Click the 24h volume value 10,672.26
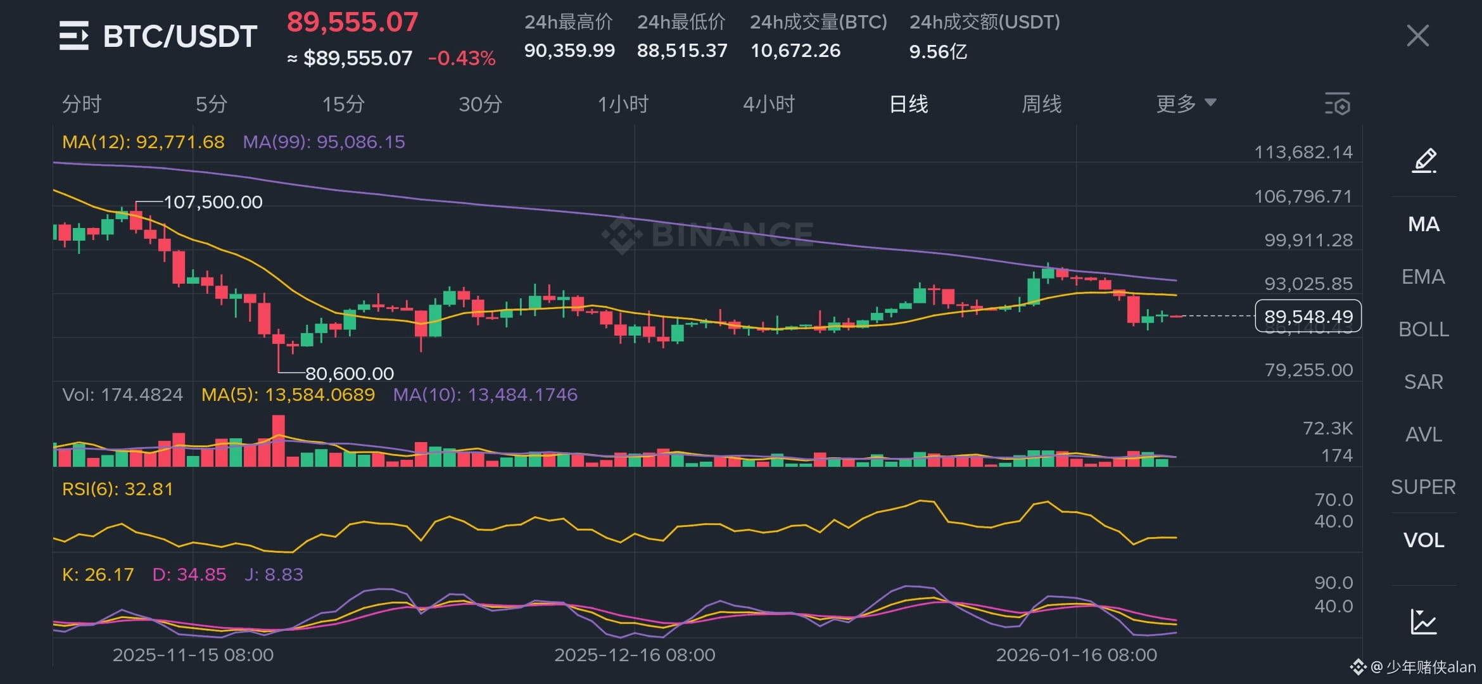 tap(795, 51)
